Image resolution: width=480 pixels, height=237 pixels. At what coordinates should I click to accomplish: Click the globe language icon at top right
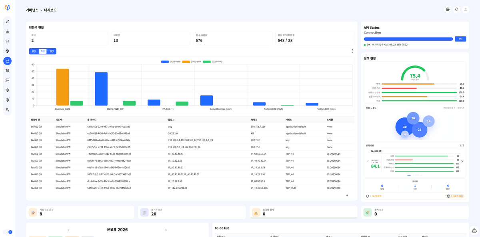tap(447, 9)
